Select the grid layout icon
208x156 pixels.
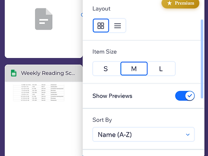pos(101,26)
